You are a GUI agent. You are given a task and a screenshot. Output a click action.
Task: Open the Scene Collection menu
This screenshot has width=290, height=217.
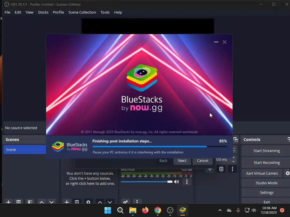(x=82, y=12)
